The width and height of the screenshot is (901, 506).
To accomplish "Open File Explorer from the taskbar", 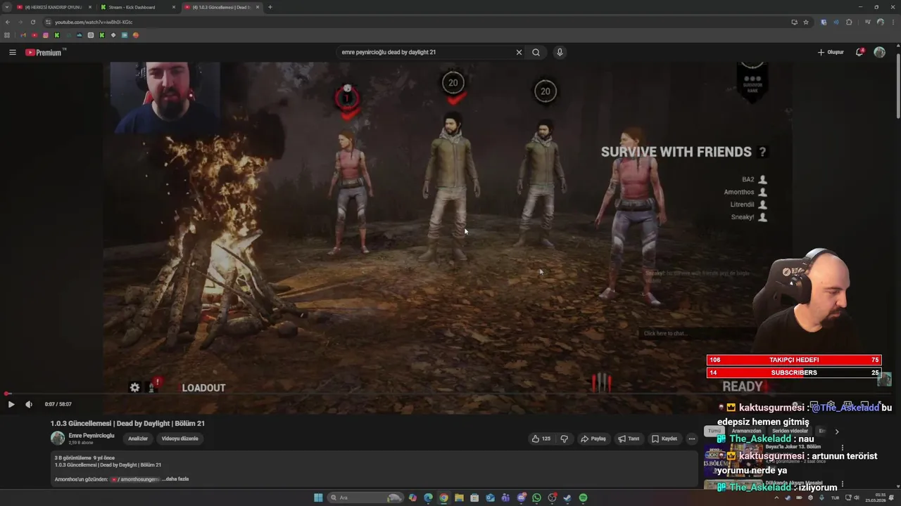I will (459, 498).
